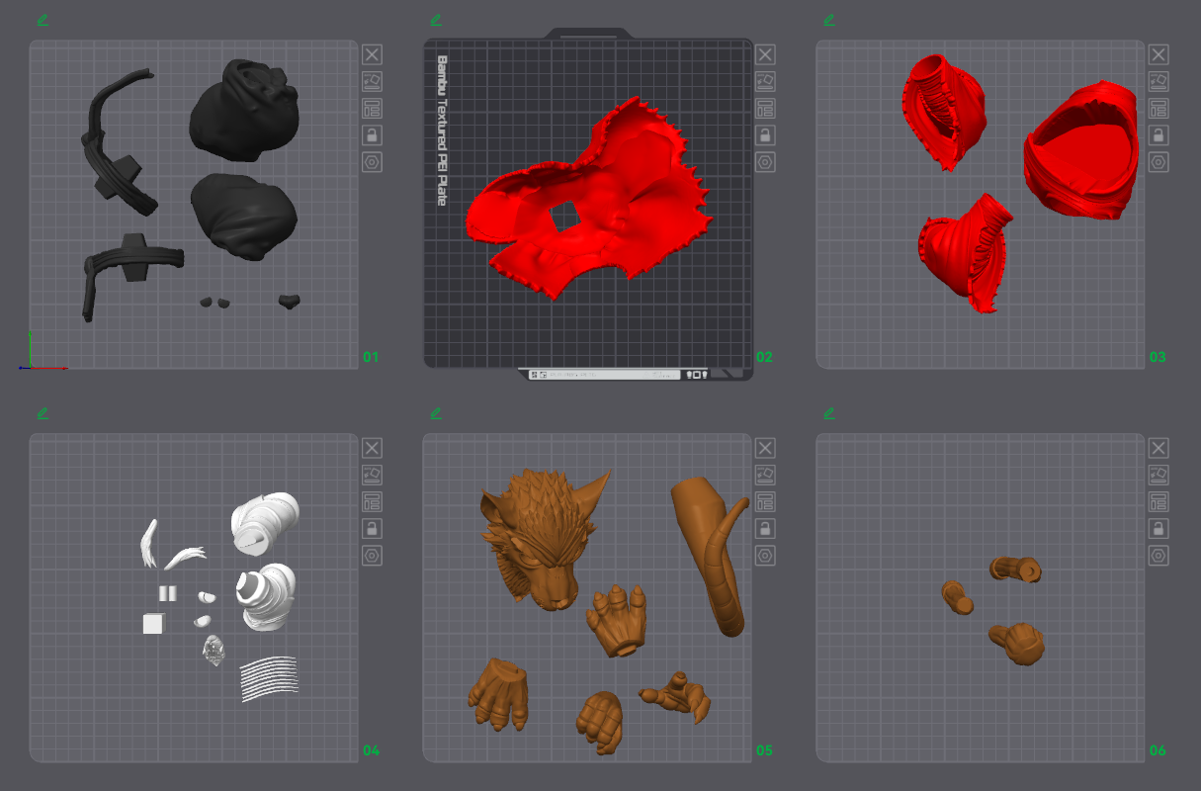Toggle the lock on plate 06

point(1158,528)
